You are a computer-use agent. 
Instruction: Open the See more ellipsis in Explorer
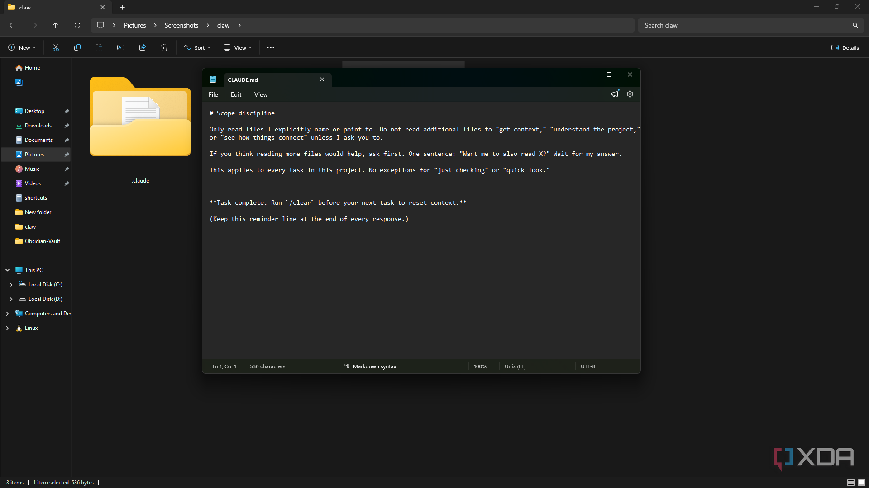click(271, 47)
